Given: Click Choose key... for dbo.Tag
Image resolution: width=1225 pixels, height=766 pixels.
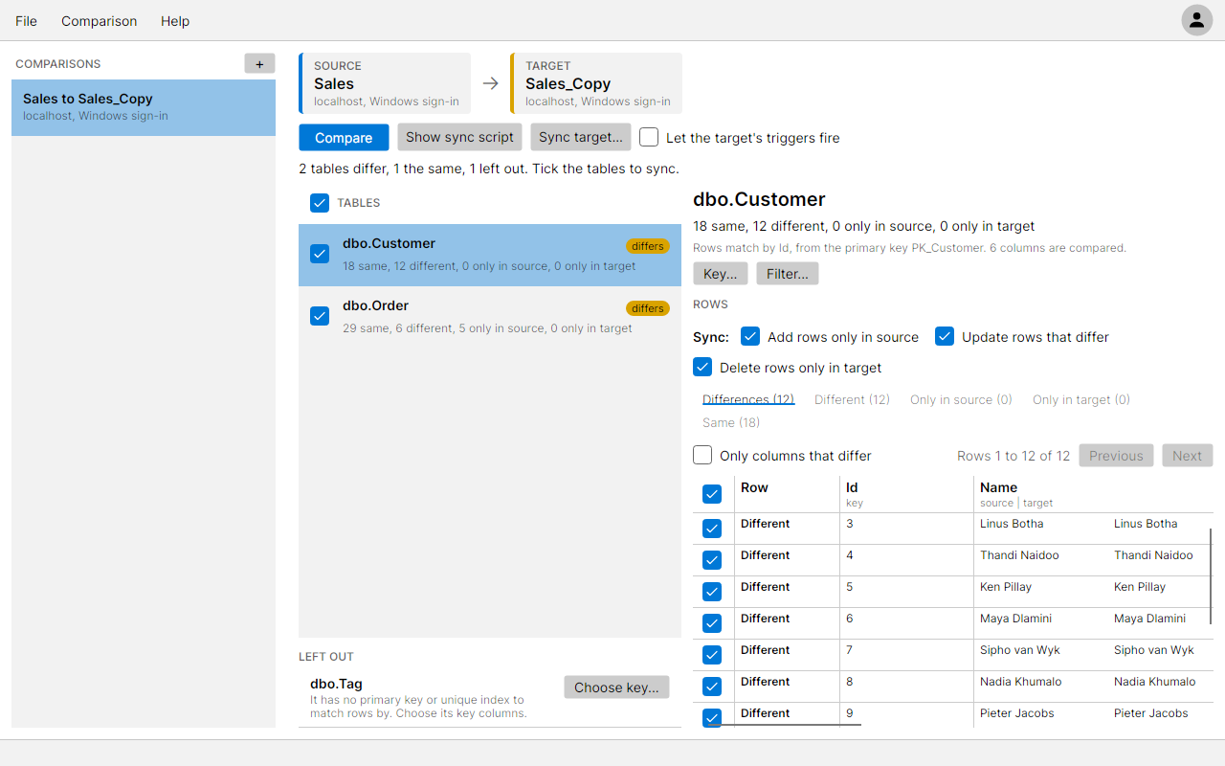Looking at the screenshot, I should tap(616, 687).
